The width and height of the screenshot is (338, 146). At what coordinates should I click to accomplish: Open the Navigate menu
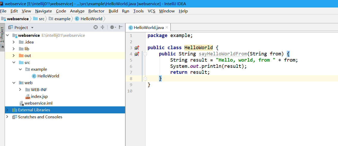click(x=43, y=11)
